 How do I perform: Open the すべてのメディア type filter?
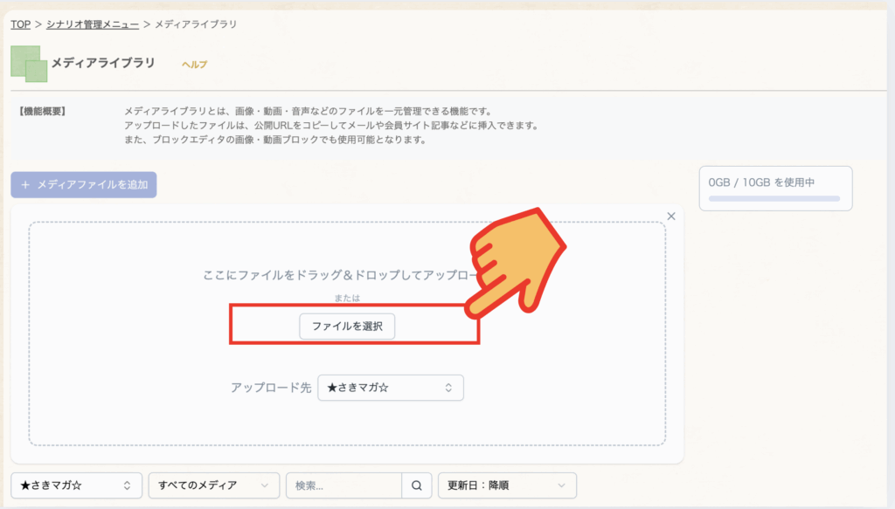point(213,485)
